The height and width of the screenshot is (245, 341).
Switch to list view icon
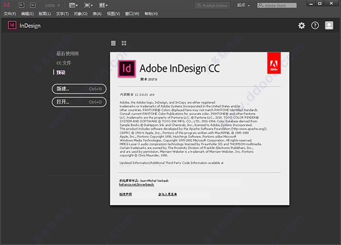coord(113,43)
